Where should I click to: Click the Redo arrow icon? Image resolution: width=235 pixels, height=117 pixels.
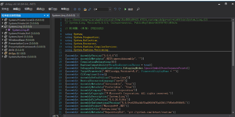120,9
